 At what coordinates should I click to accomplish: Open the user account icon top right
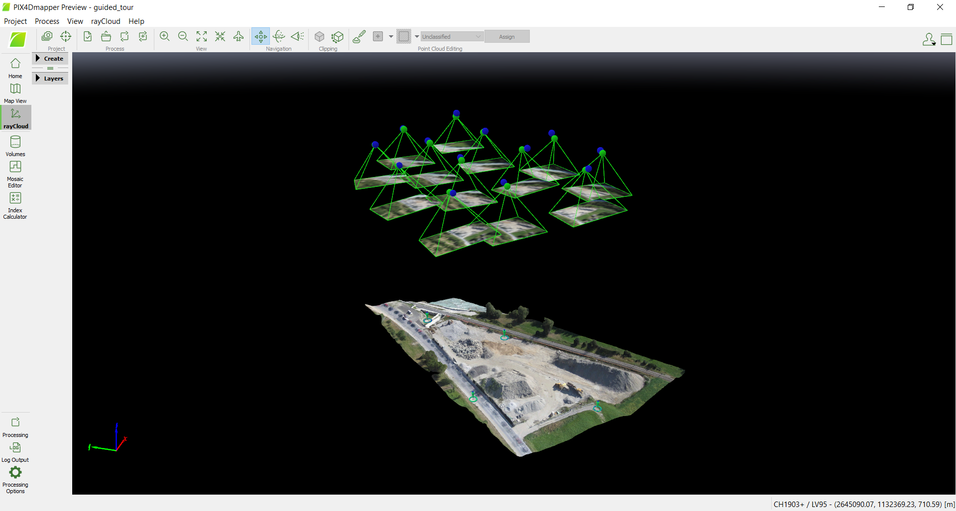(929, 39)
